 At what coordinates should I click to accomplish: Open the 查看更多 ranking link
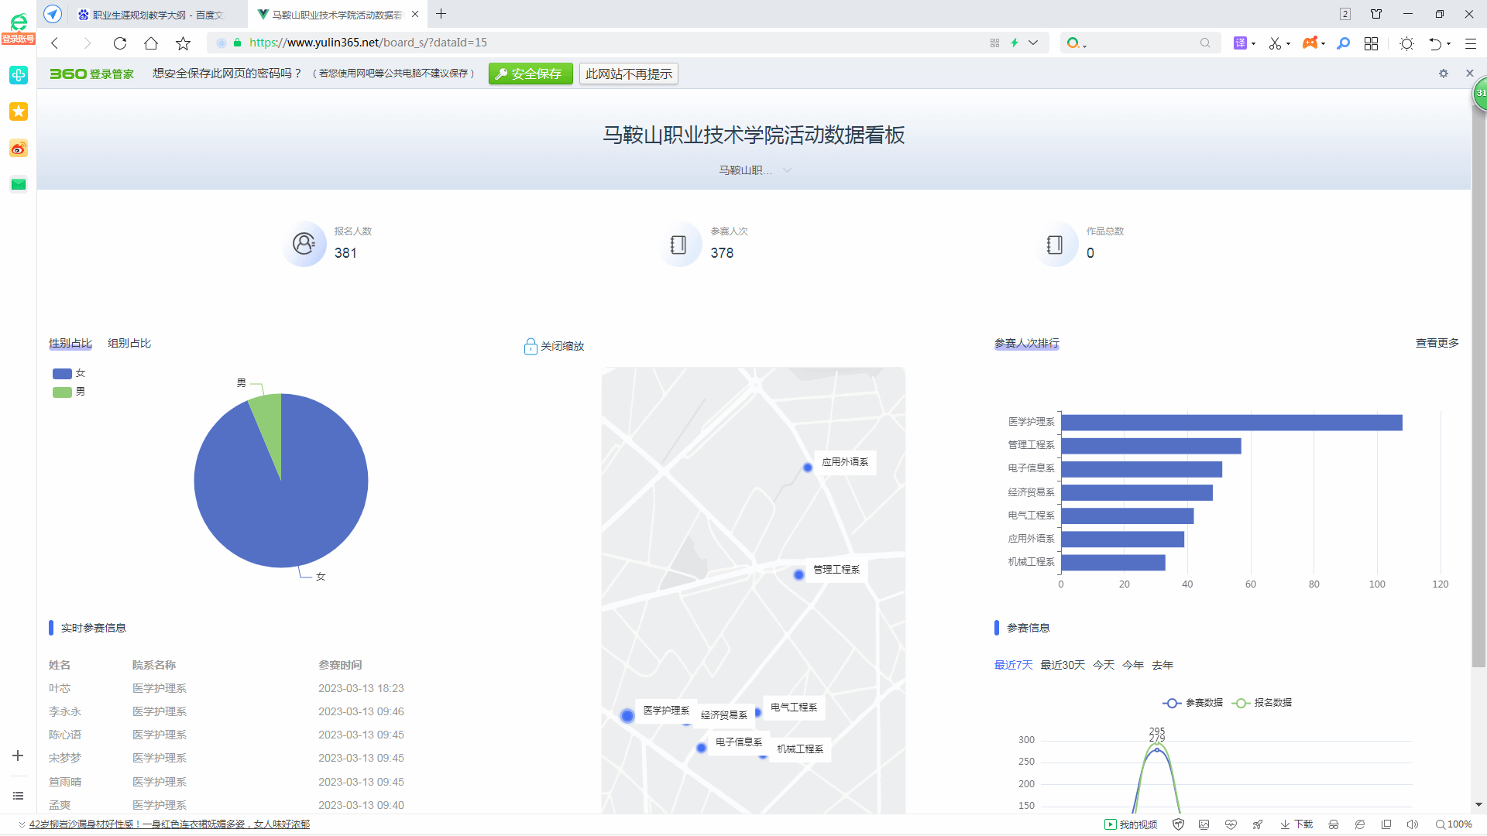click(1437, 343)
